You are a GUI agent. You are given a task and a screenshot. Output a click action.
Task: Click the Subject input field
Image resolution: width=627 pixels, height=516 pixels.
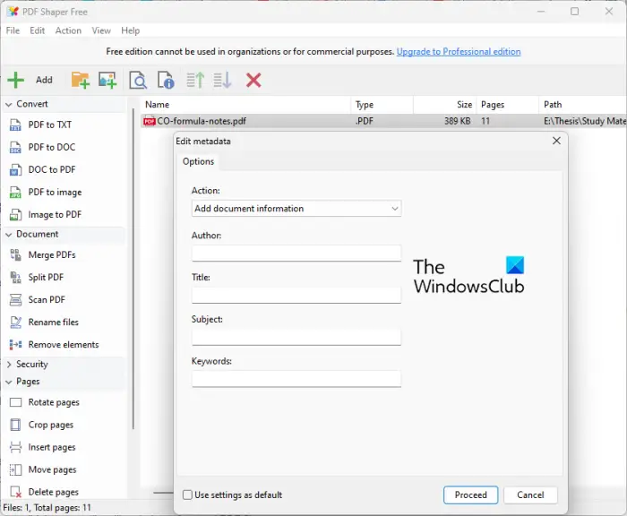296,337
